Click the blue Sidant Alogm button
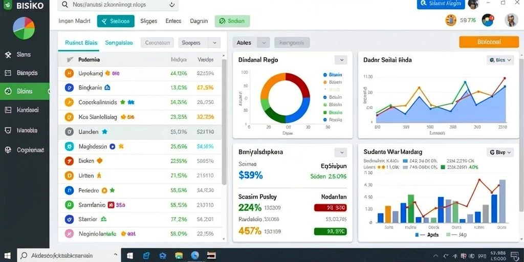Viewport: 524px width, 262px height. tap(441, 4)
